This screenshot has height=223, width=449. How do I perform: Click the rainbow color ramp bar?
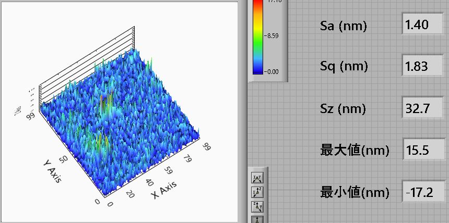tap(258, 36)
